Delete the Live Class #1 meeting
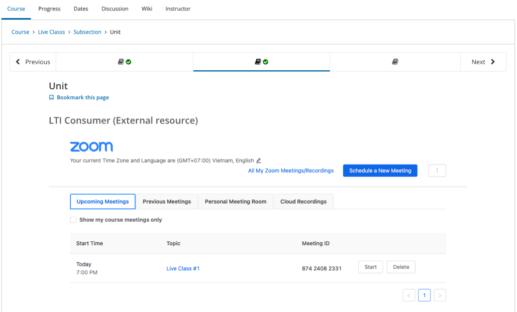This screenshot has height=312, width=517. [401, 267]
